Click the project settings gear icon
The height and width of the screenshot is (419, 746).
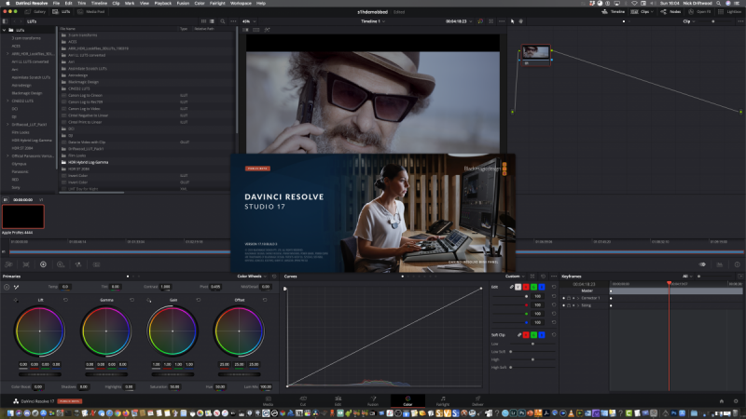click(737, 400)
